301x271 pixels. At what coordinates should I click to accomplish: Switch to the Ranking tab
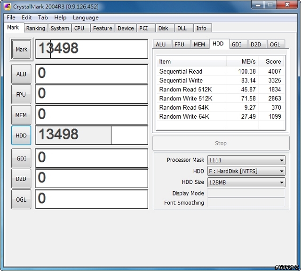pyautogui.click(x=36, y=28)
